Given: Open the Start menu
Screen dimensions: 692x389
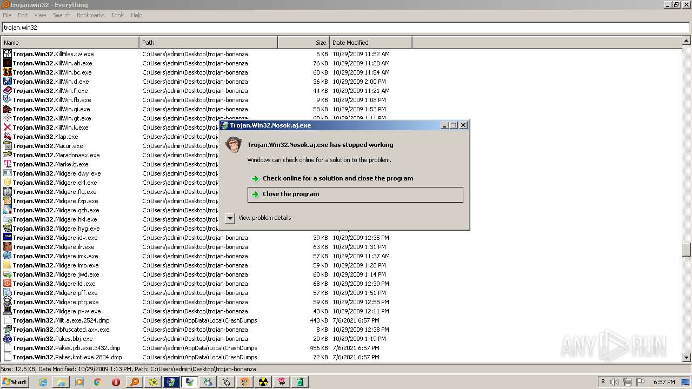Looking at the screenshot, I should [15, 382].
